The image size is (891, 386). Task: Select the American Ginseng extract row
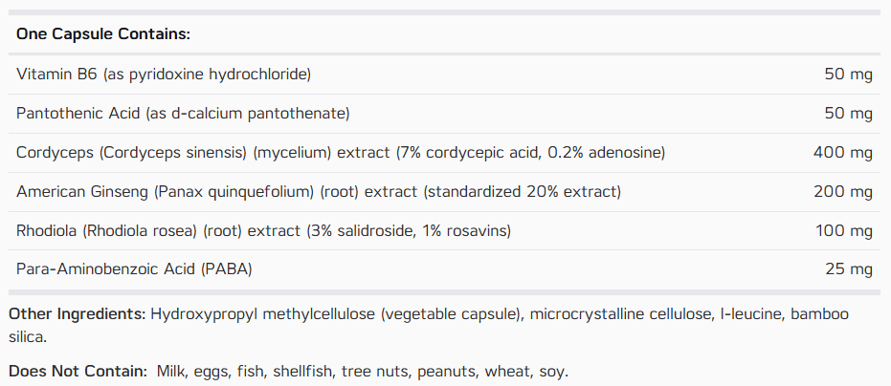click(x=444, y=192)
